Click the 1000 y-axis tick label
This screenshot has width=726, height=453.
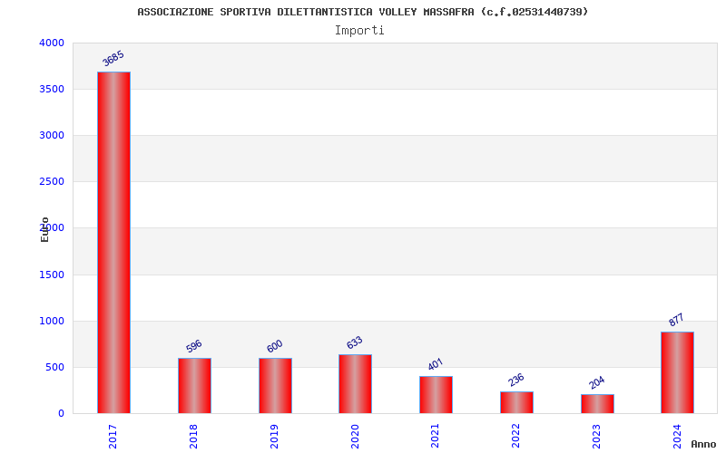point(52,322)
